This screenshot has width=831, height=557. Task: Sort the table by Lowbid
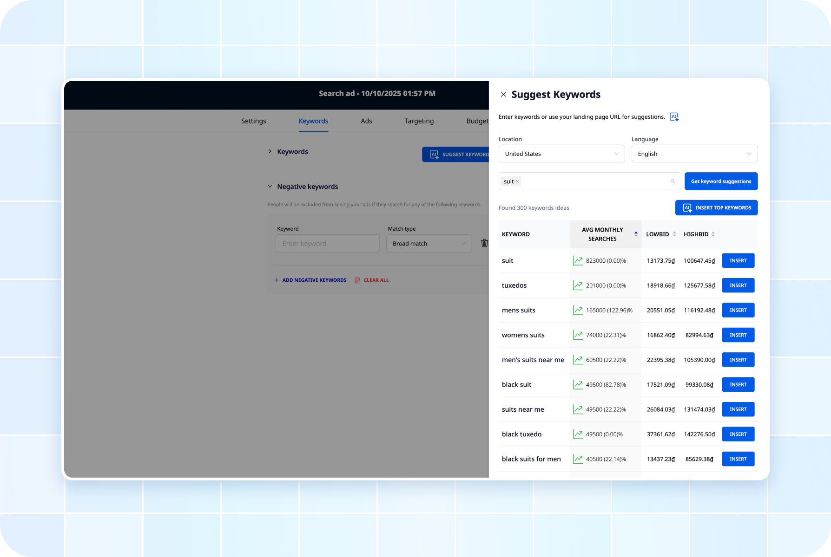point(674,234)
